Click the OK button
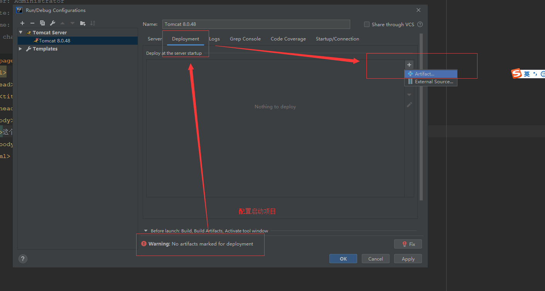This screenshot has height=291, width=545. click(343, 259)
